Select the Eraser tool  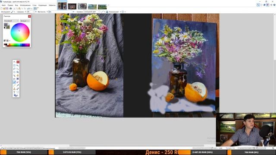pos(18,82)
